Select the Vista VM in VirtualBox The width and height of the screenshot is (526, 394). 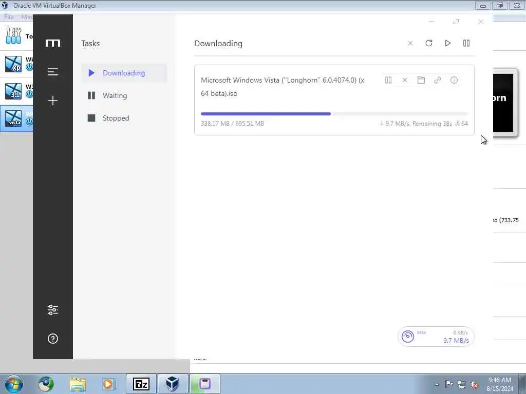click(16, 119)
